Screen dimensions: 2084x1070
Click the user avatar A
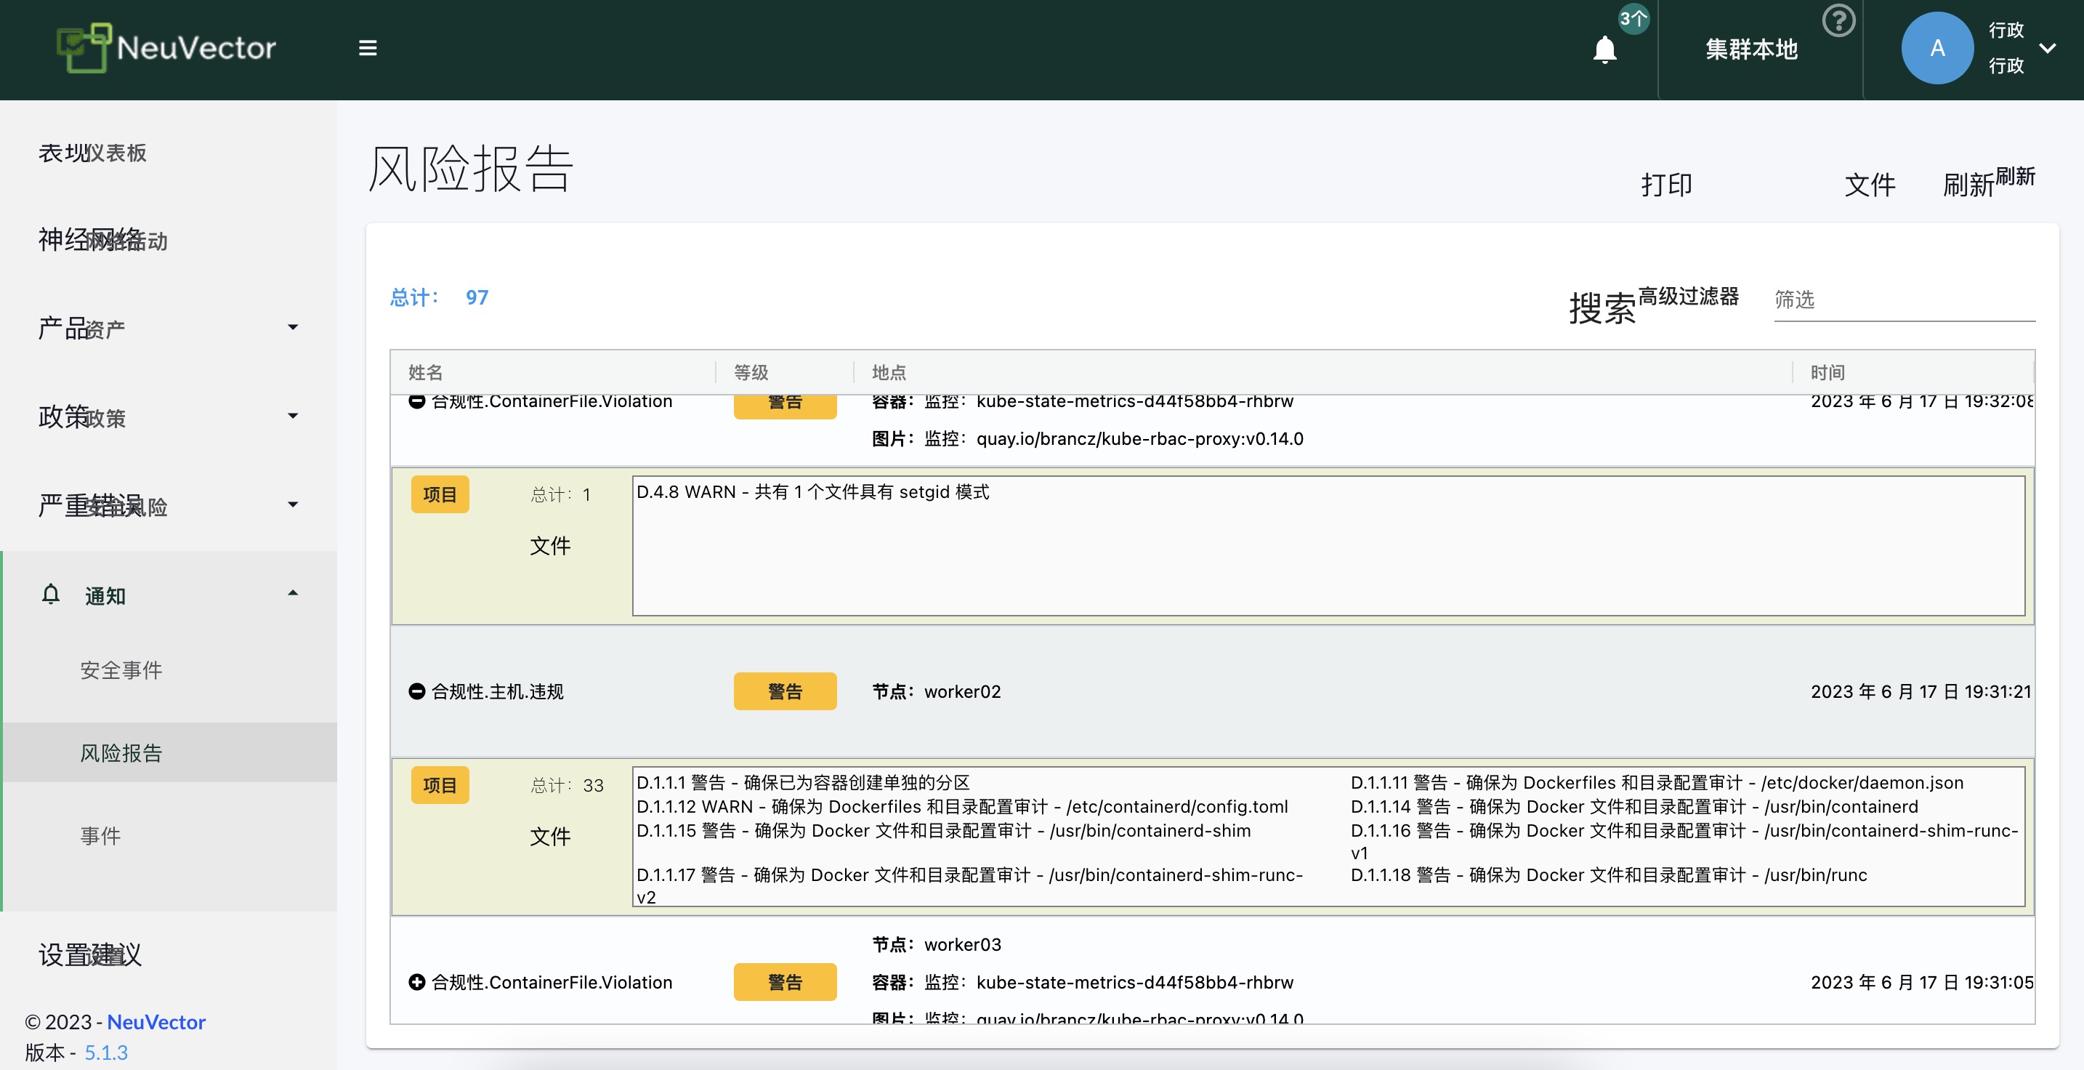click(1936, 48)
